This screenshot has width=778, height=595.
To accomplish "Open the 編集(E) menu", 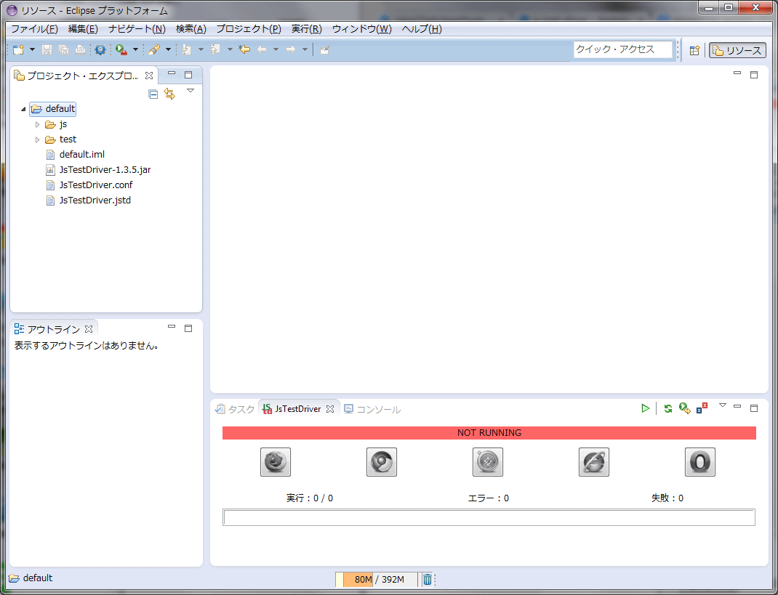I will point(83,29).
